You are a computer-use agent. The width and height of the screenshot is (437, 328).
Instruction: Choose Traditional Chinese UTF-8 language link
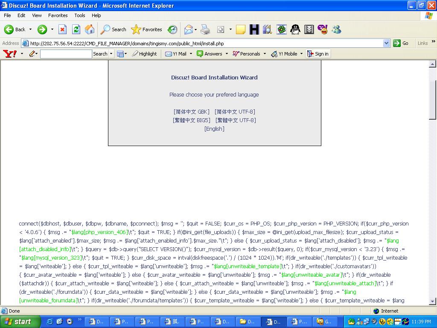click(x=236, y=120)
